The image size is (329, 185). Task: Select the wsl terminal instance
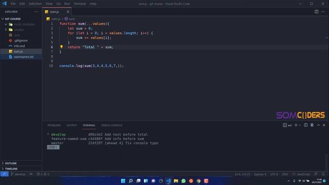pos(287,125)
